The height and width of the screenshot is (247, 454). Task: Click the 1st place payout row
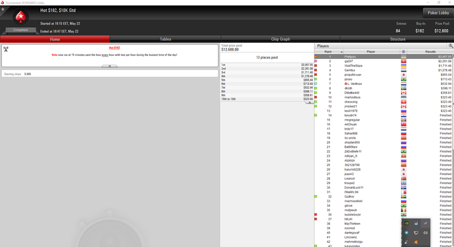(x=267, y=65)
